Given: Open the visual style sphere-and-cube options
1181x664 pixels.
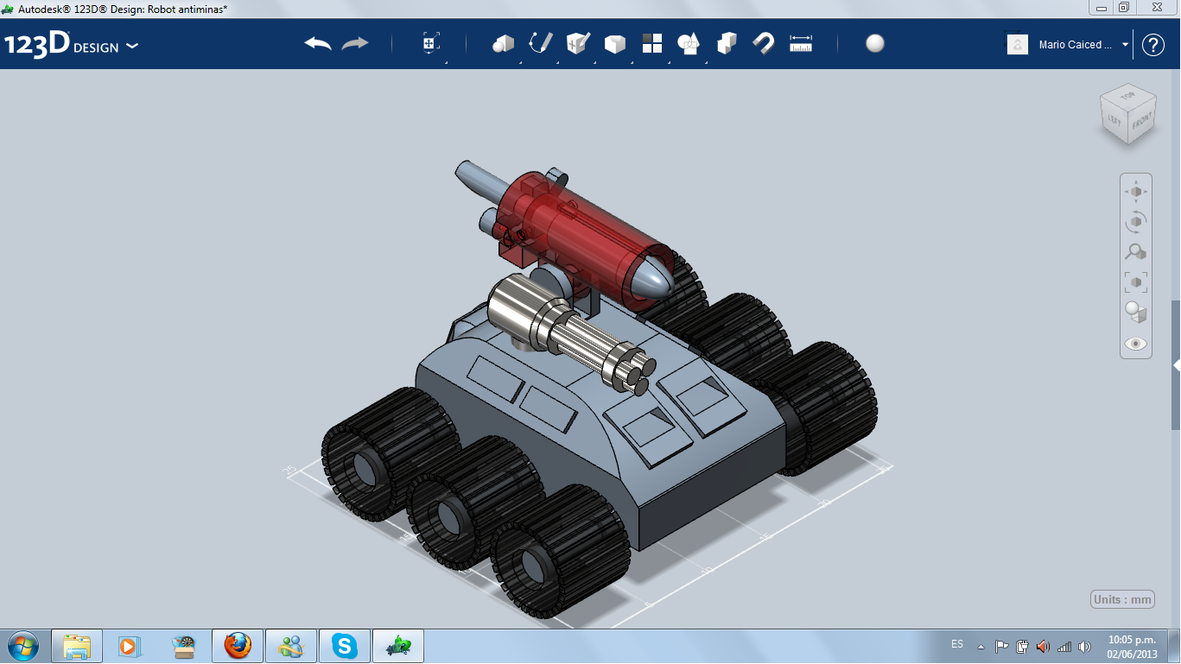Looking at the screenshot, I should [x=1136, y=313].
